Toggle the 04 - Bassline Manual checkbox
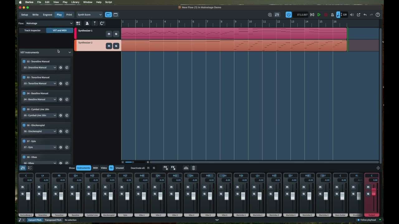The height and width of the screenshot is (224, 399). pyautogui.click(x=24, y=93)
